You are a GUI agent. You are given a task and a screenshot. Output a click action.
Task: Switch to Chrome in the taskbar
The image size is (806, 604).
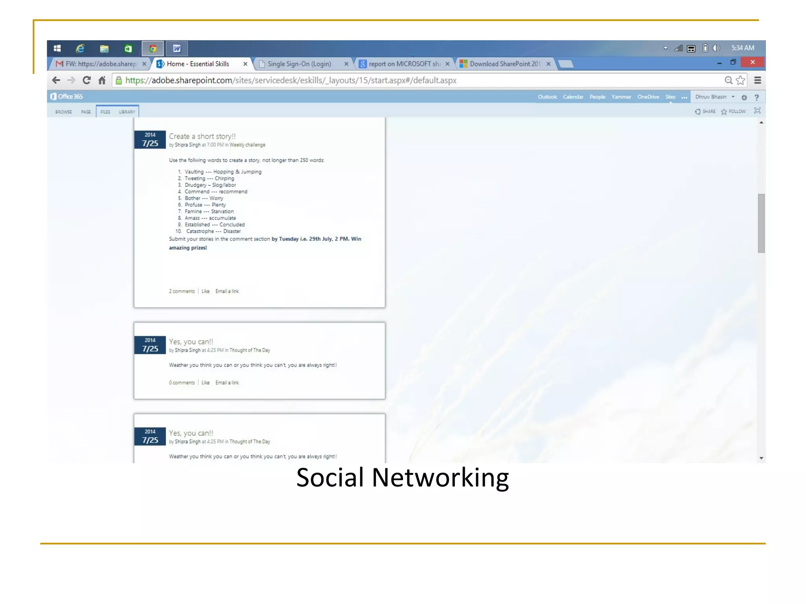click(153, 49)
